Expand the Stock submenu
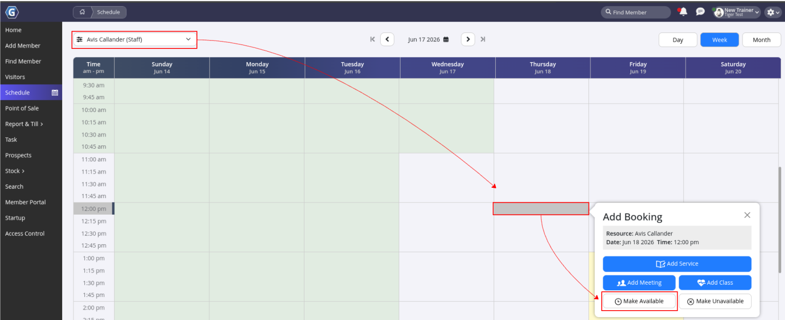This screenshot has height=320, width=785. click(15, 171)
